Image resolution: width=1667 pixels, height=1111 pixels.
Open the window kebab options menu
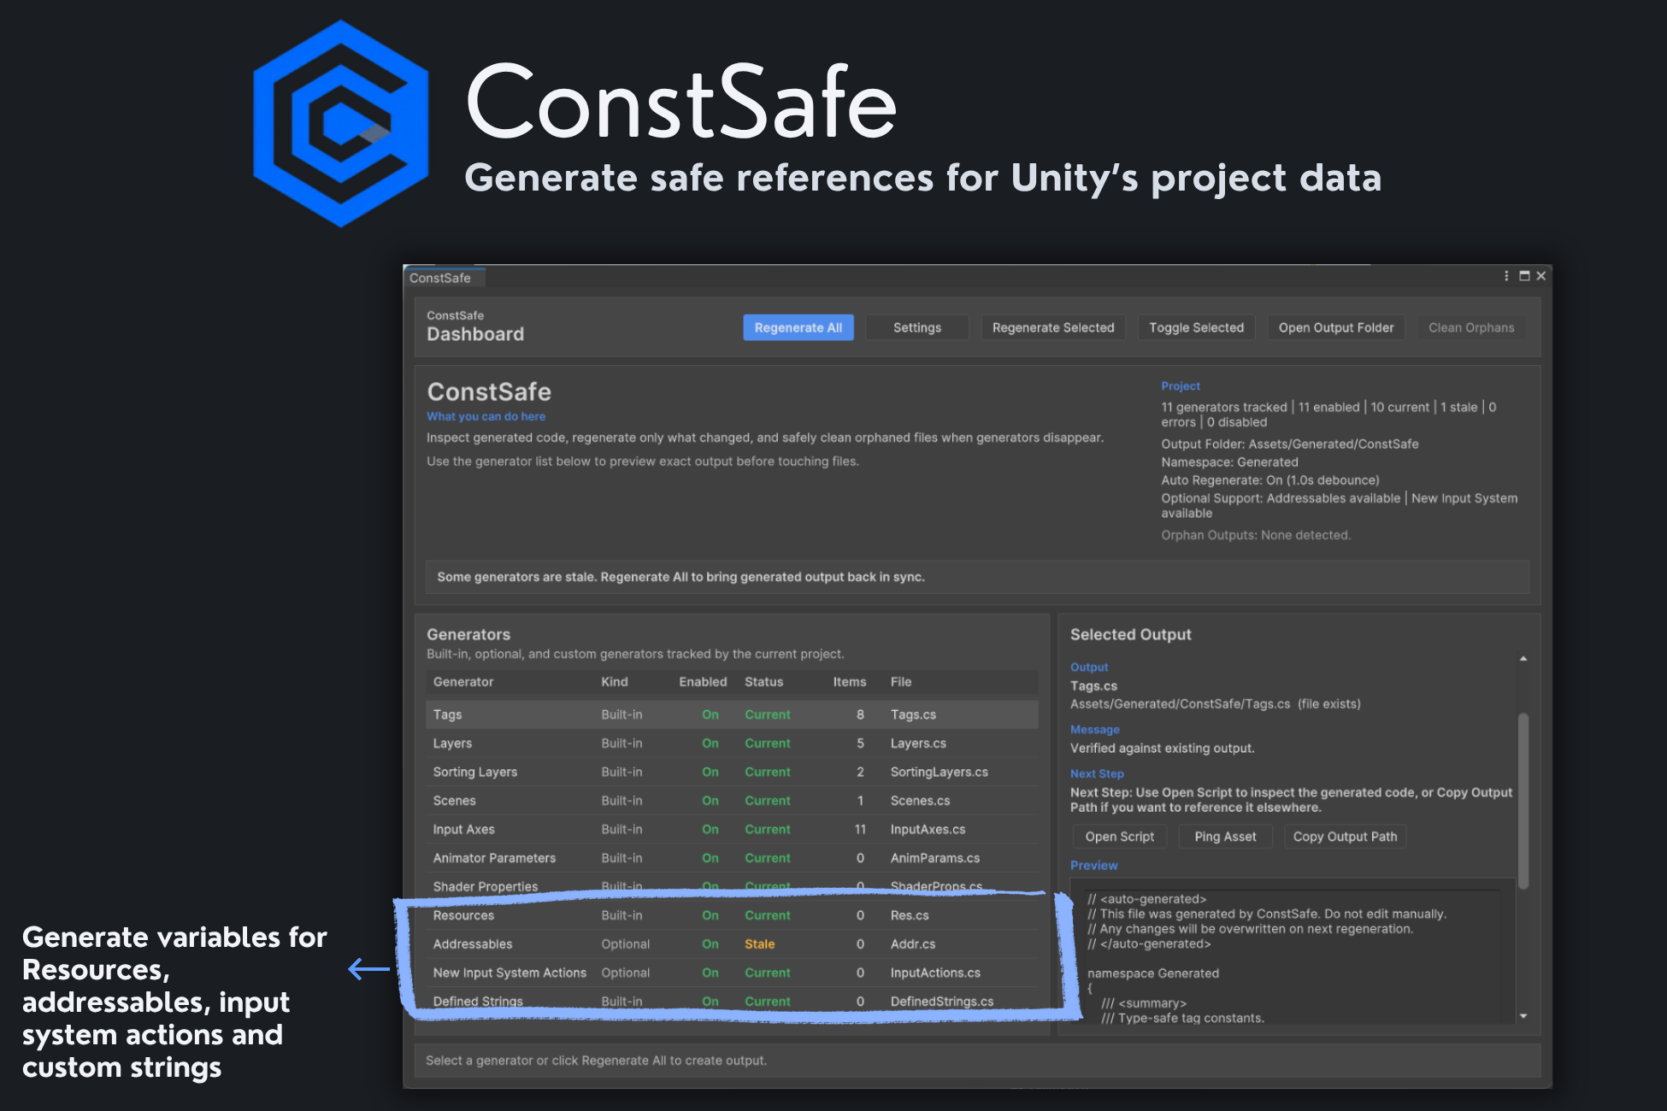point(1506,276)
